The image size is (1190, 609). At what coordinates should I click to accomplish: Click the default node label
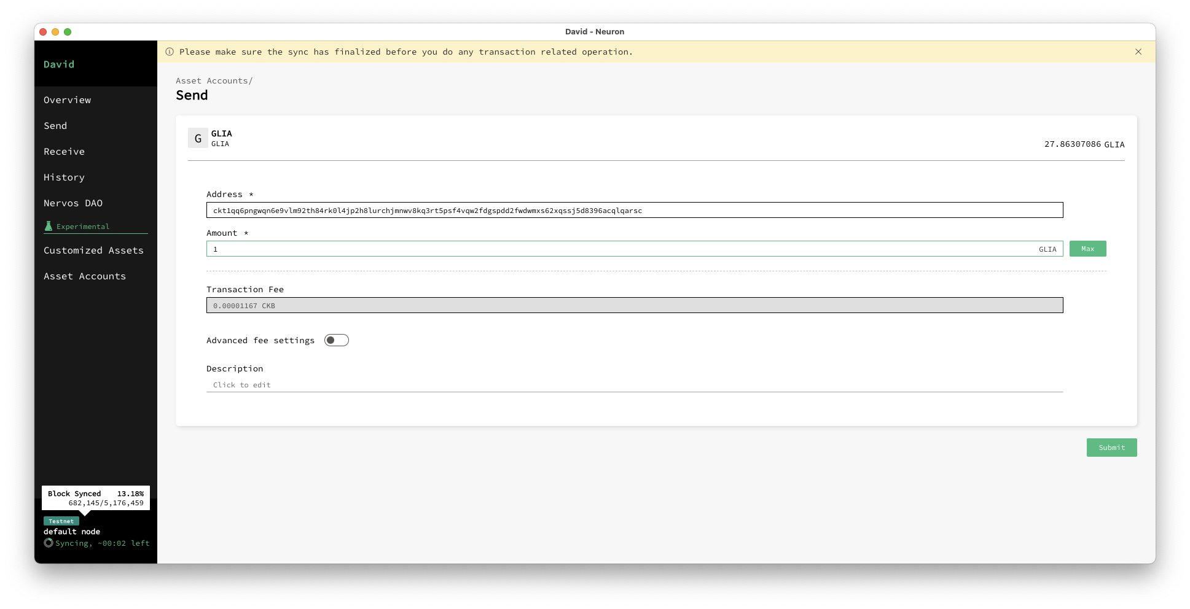click(x=72, y=532)
